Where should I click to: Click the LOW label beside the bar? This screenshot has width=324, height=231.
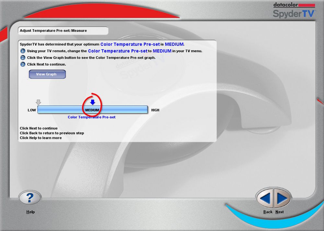click(x=32, y=110)
